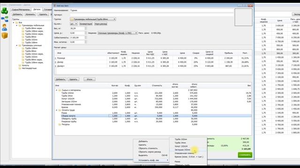Choose Сбросить стоимость in context menu
300x168 pixels.
click(151, 148)
